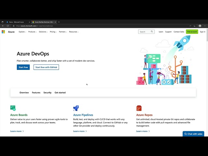
Task: Close the Azure DevOps Services tab
Action: 55,22
